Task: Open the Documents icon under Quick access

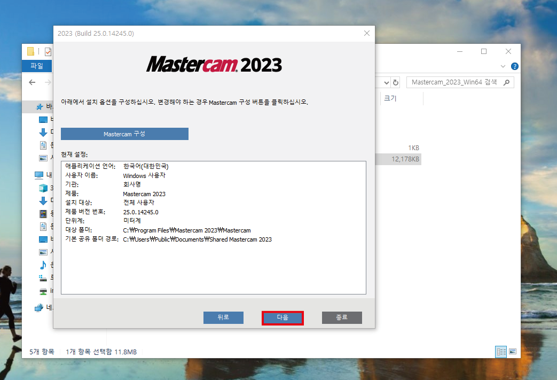Action: tap(43, 145)
